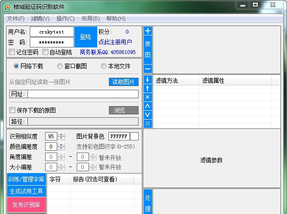Check the 保存下载的原图 option

(13, 110)
